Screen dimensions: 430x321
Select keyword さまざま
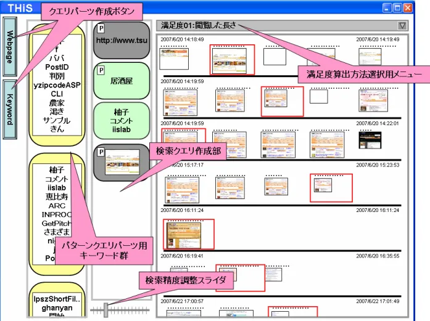tap(57, 232)
